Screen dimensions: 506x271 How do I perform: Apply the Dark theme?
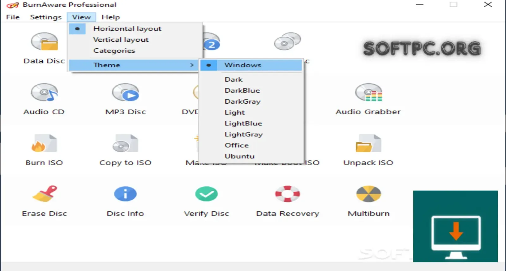tap(251, 80)
